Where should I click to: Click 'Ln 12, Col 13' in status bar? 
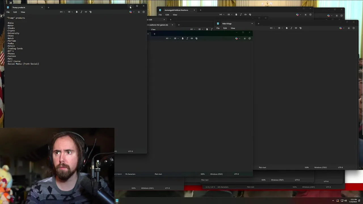210,187
